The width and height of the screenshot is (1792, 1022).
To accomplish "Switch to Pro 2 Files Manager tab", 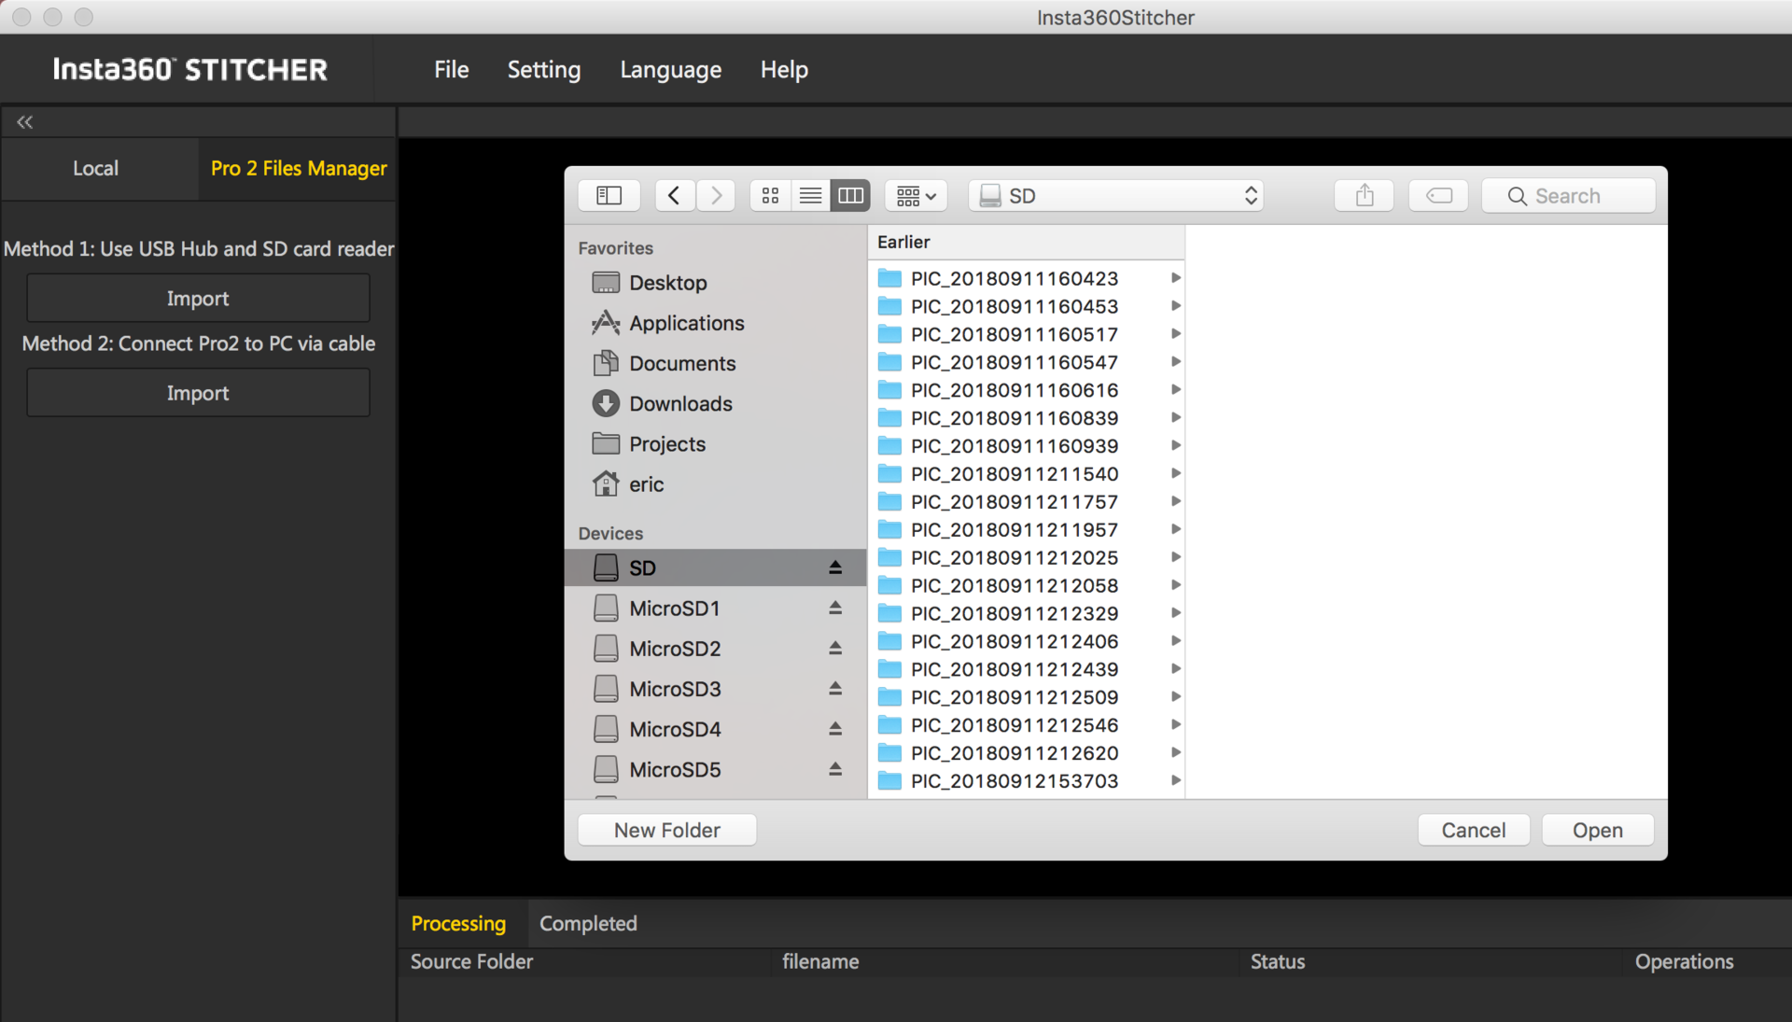I will click(299, 169).
